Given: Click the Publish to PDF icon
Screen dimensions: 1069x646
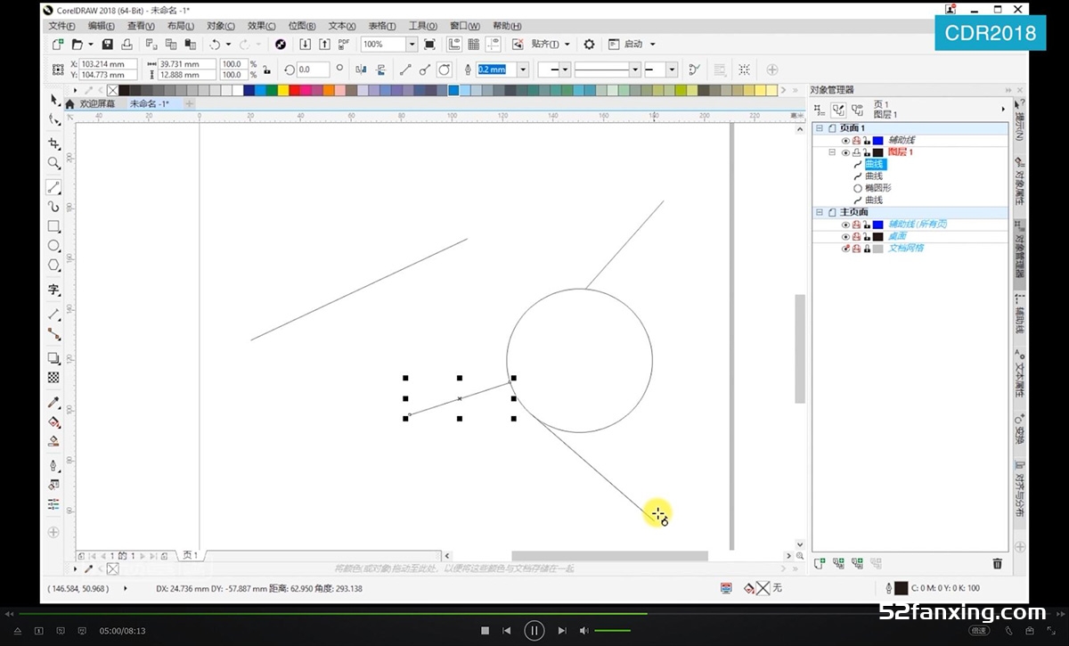Looking at the screenshot, I should pyautogui.click(x=344, y=44).
